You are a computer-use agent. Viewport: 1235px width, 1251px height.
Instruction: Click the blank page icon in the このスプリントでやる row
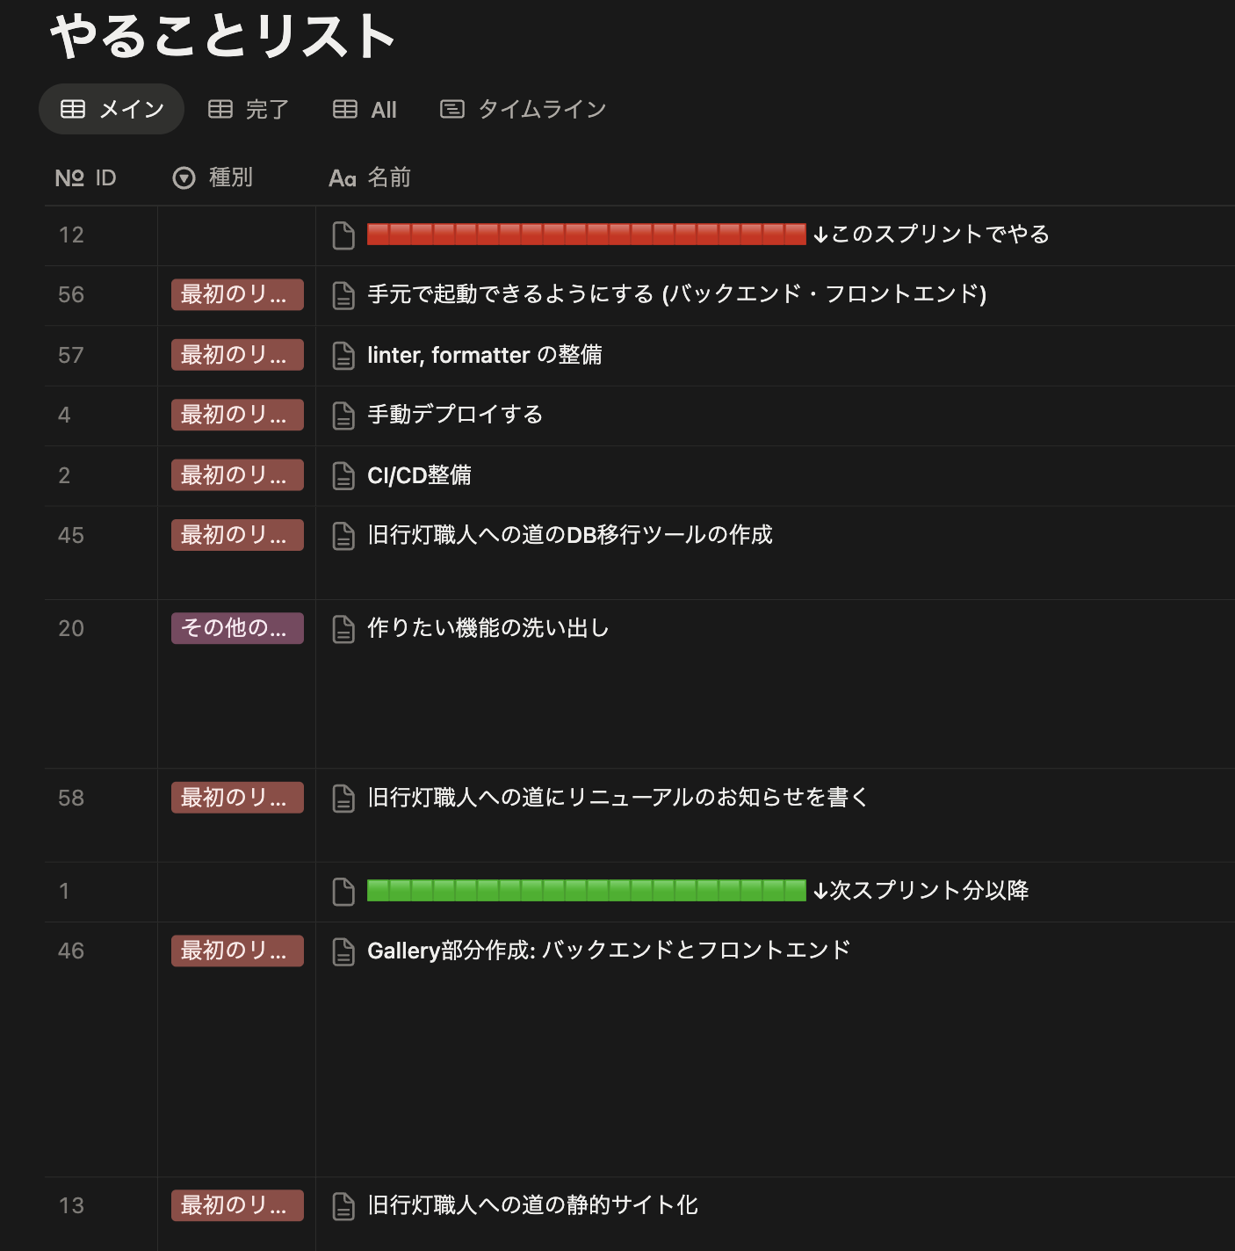point(343,235)
